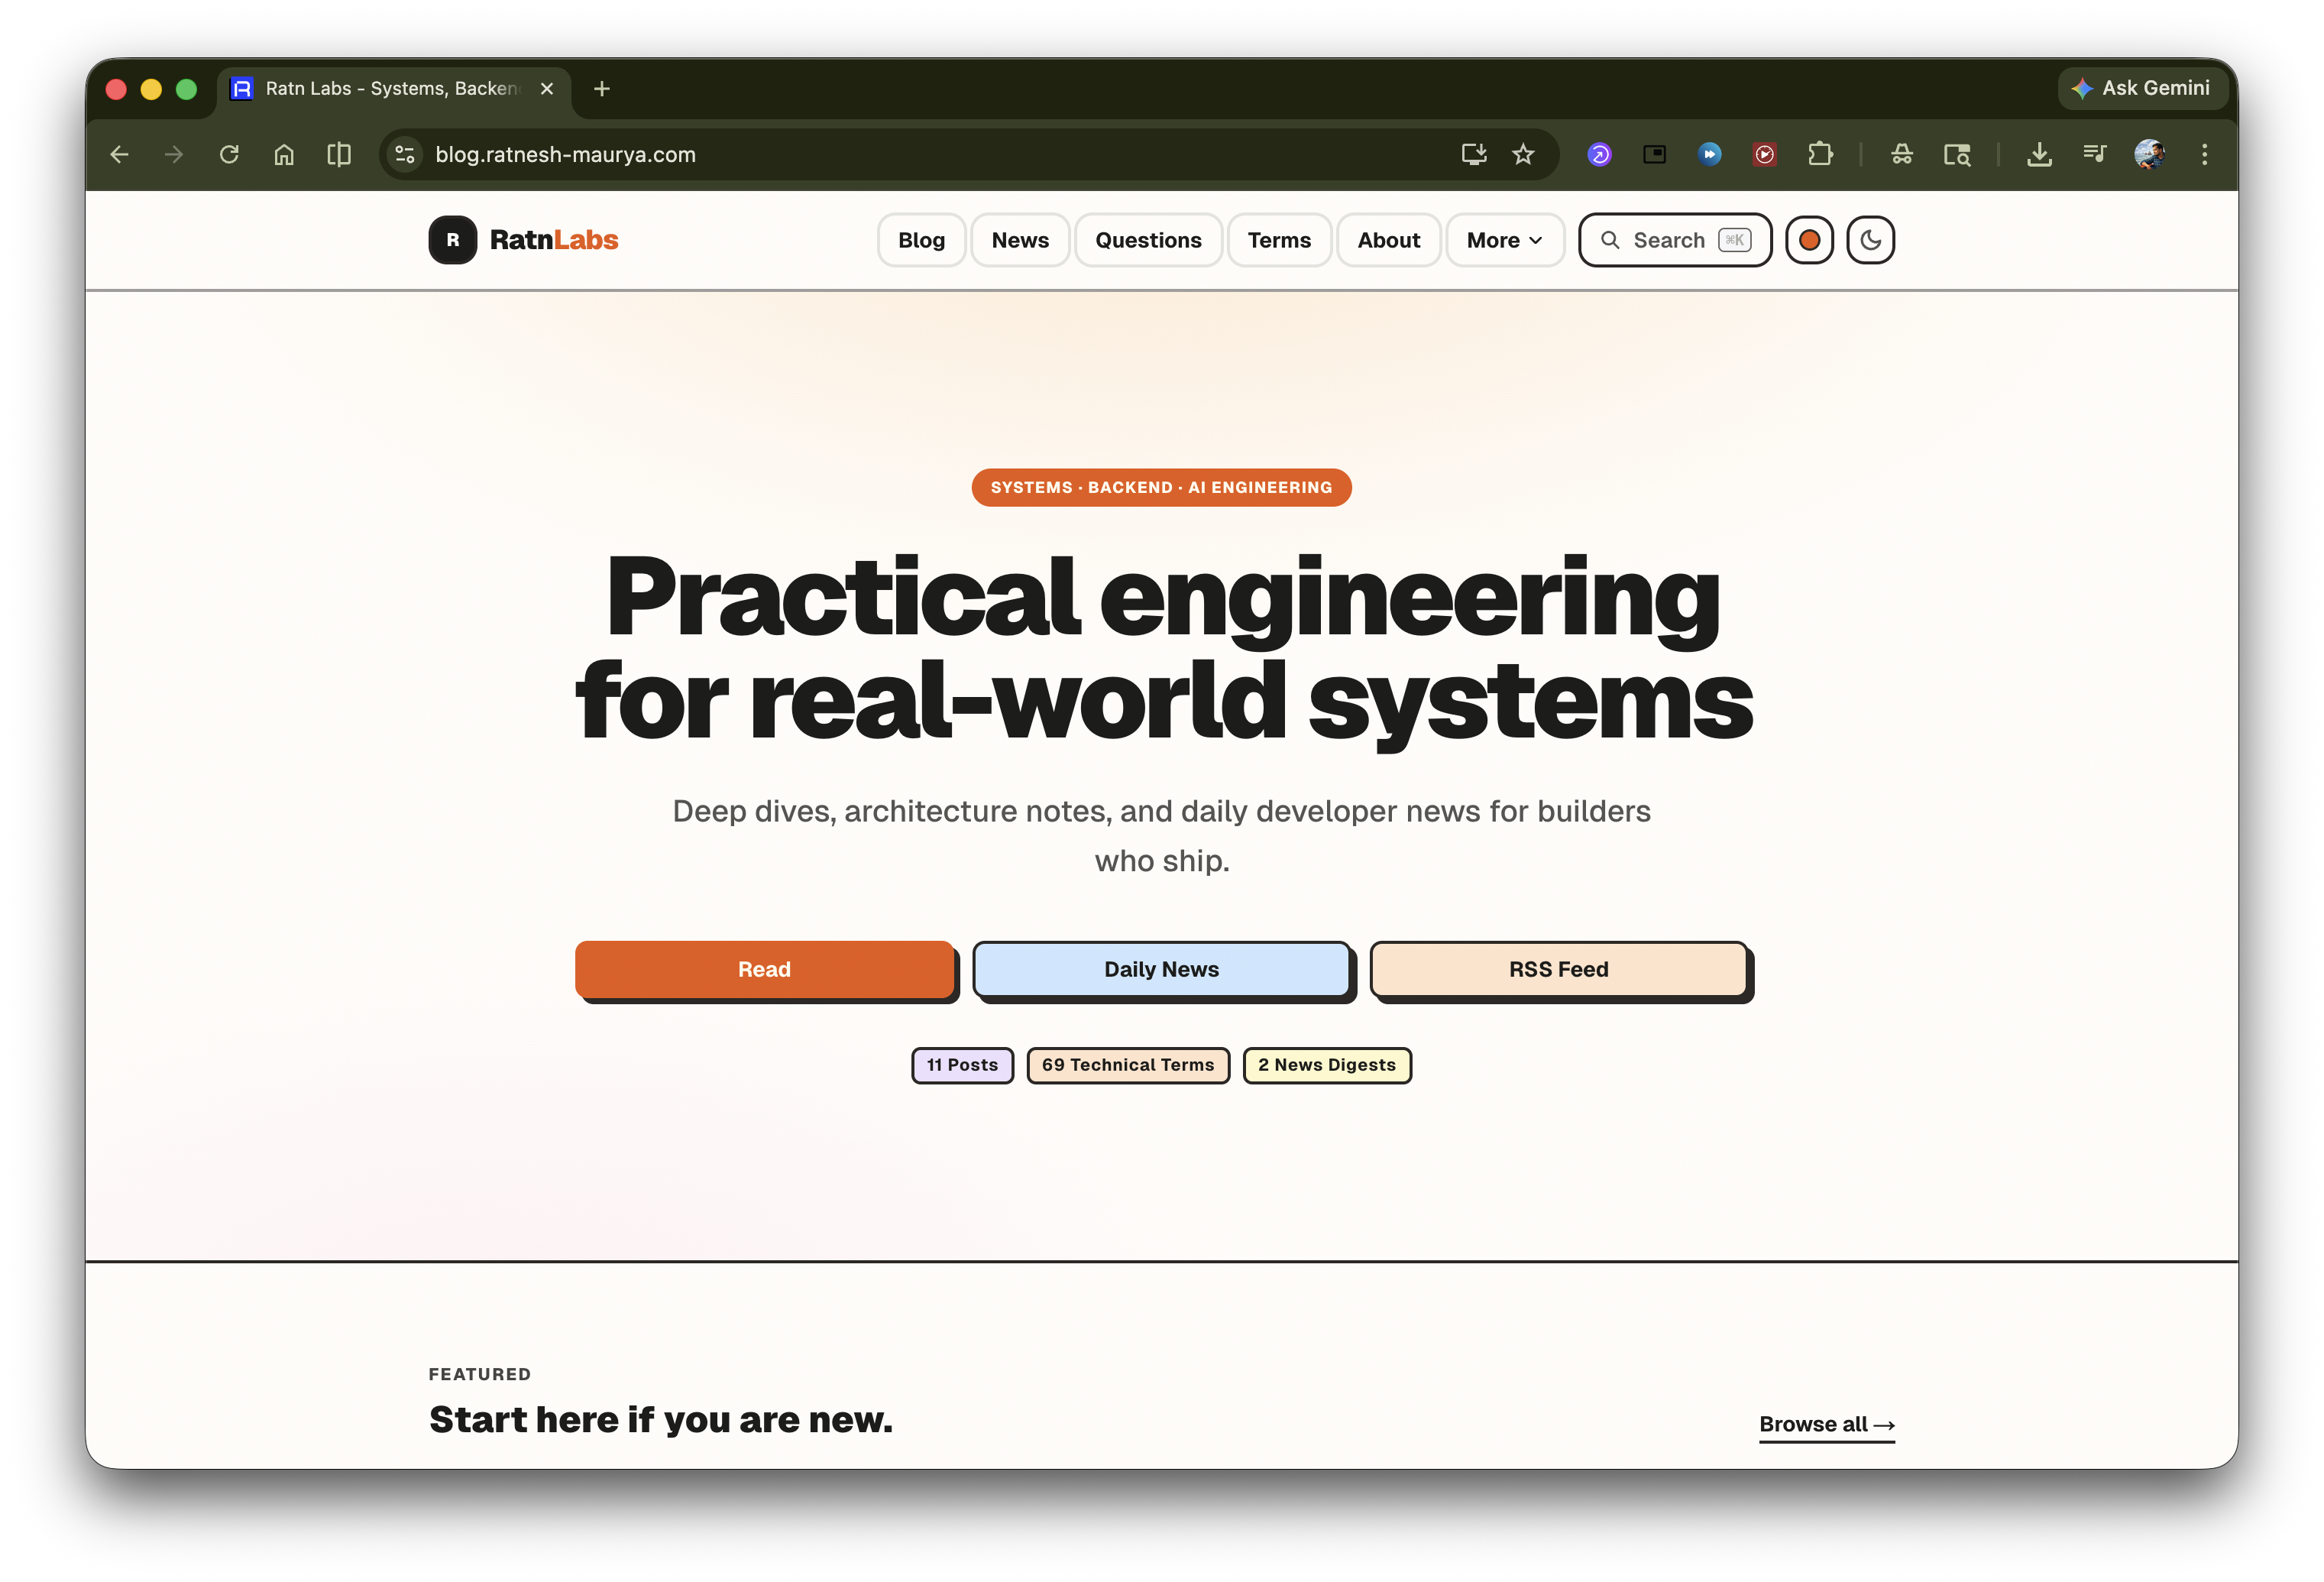Screen dimensions: 2324x1582
Task: Open the media controls playlist icon
Action: coord(2094,154)
